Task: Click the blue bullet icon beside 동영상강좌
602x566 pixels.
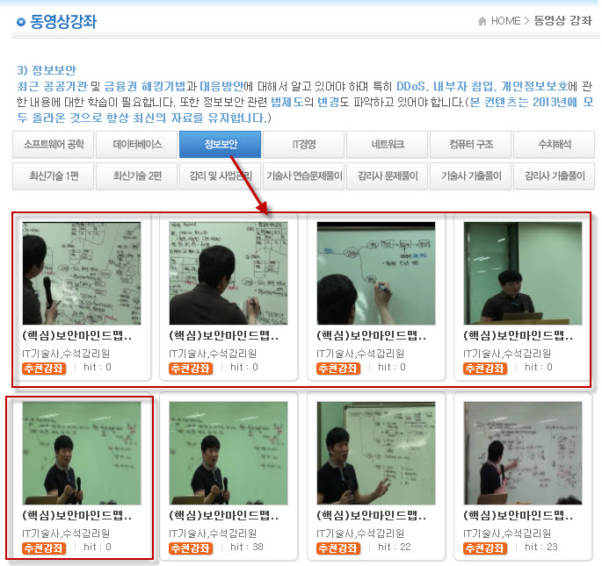Action: [21, 22]
